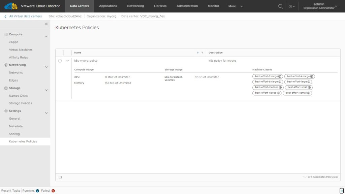Screen dimensions: 345x194
Task: Show info for best-effort-2xlarge class
Action: coord(280,76)
